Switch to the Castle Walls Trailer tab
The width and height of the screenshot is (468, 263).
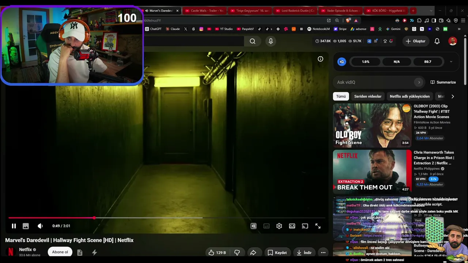pyautogui.click(x=204, y=11)
